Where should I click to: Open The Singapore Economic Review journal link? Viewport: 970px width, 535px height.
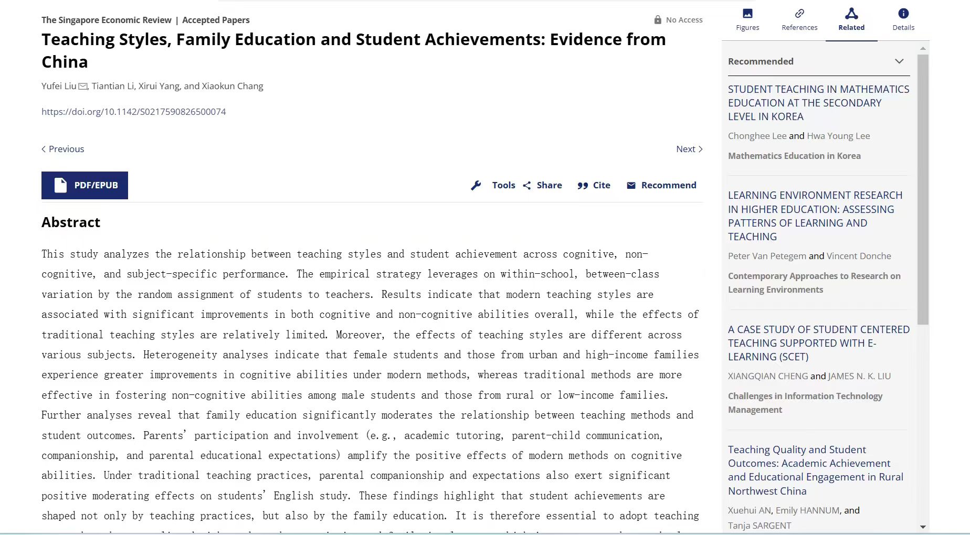107,20
